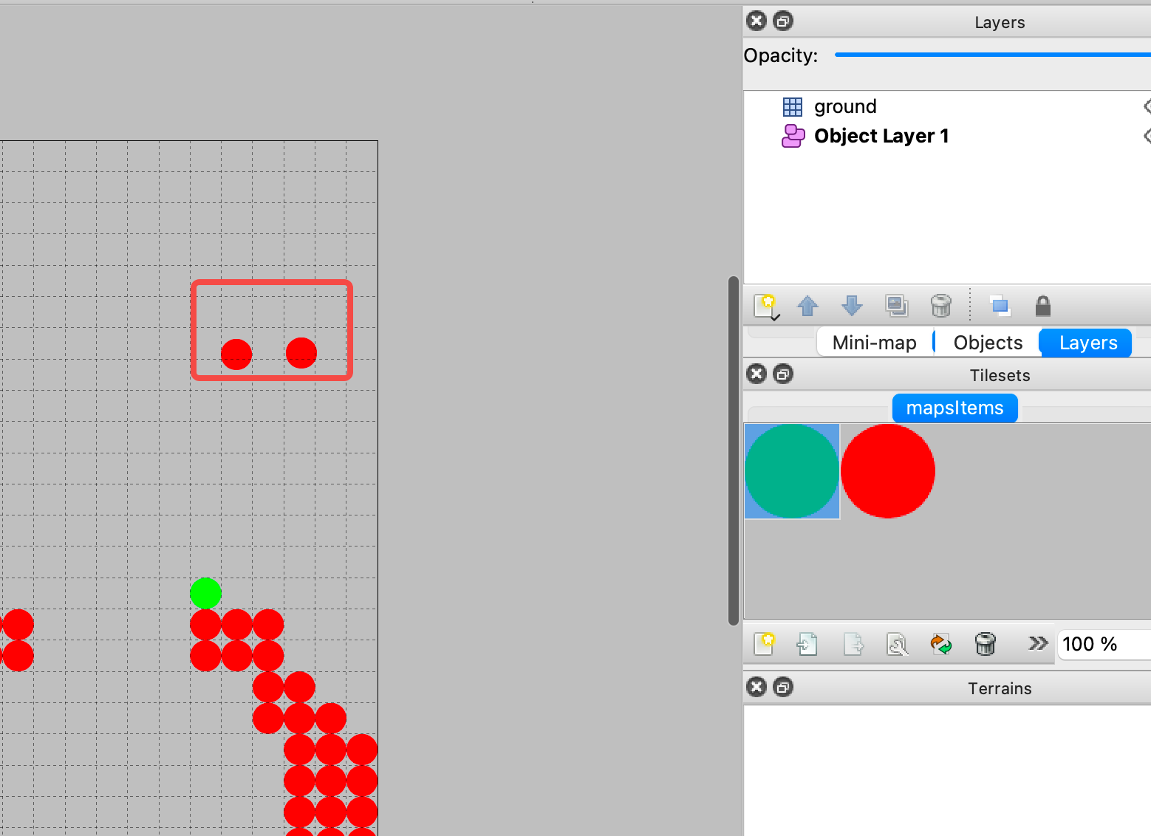Edit the mapsItems tileset
The width and height of the screenshot is (1151, 836).
(x=897, y=644)
